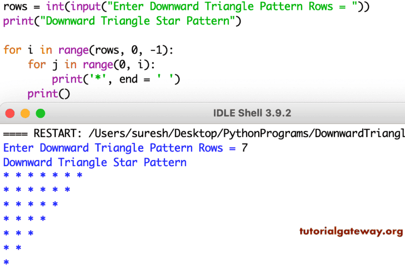Screen dimensions: 405x270
Task: Click the green zoom button of IDLE Shell
Action: [40, 113]
